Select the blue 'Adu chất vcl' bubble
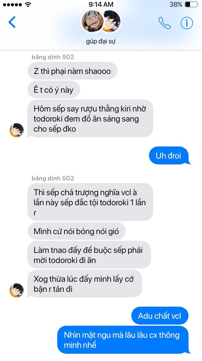 point(160,316)
